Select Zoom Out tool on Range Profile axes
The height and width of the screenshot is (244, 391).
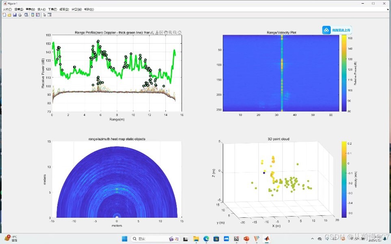point(175,32)
